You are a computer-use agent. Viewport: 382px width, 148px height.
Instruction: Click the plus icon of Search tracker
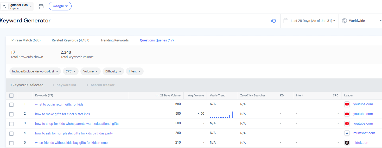point(87,85)
